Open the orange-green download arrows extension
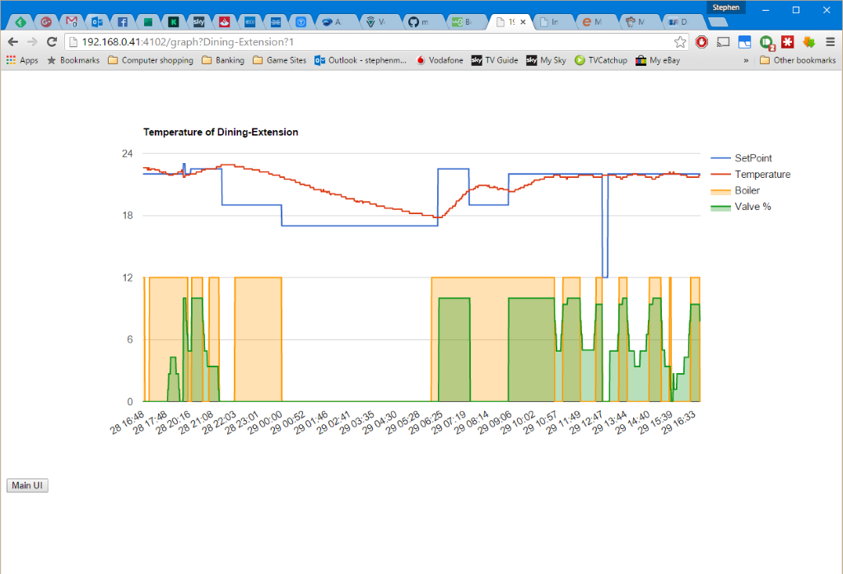The height and width of the screenshot is (574, 843). pos(809,42)
